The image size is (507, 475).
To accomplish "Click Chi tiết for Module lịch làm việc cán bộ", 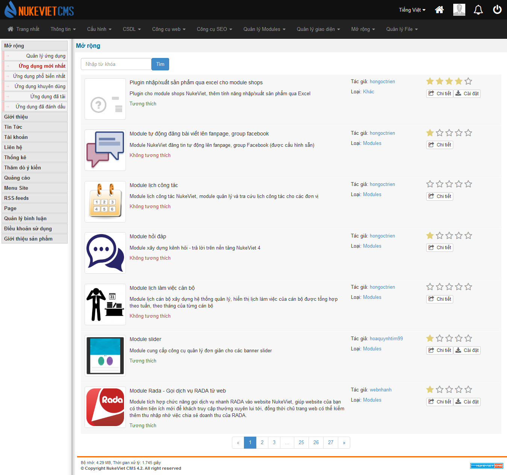I will [440, 299].
